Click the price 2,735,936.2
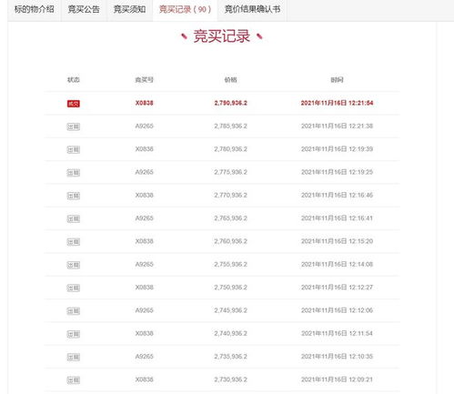Image resolution: width=454 pixels, height=394 pixels. [231, 357]
